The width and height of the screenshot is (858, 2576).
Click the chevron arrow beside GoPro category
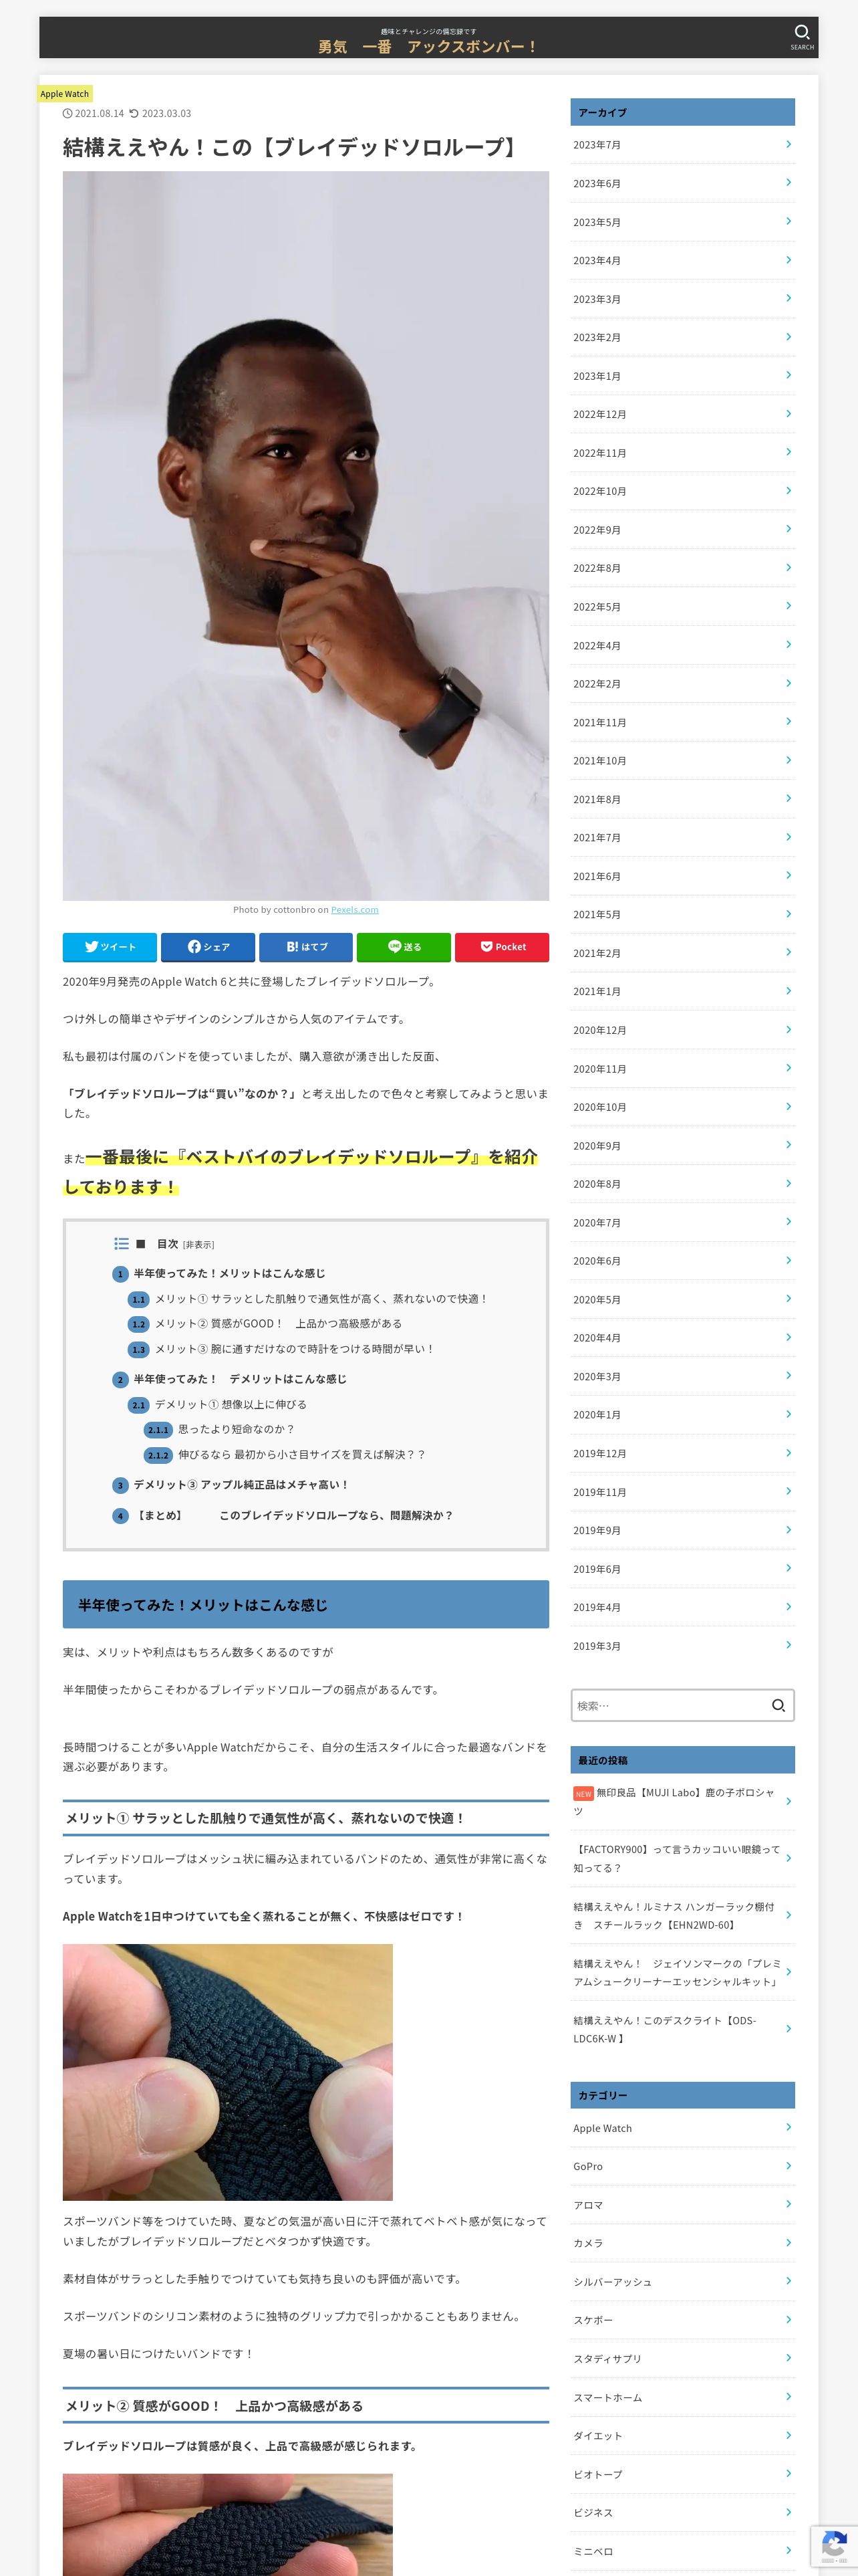point(788,2165)
